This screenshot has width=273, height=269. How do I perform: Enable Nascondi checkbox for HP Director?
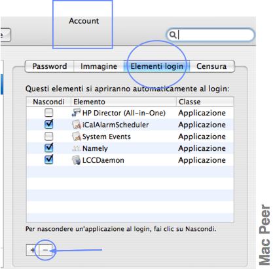pos(48,113)
